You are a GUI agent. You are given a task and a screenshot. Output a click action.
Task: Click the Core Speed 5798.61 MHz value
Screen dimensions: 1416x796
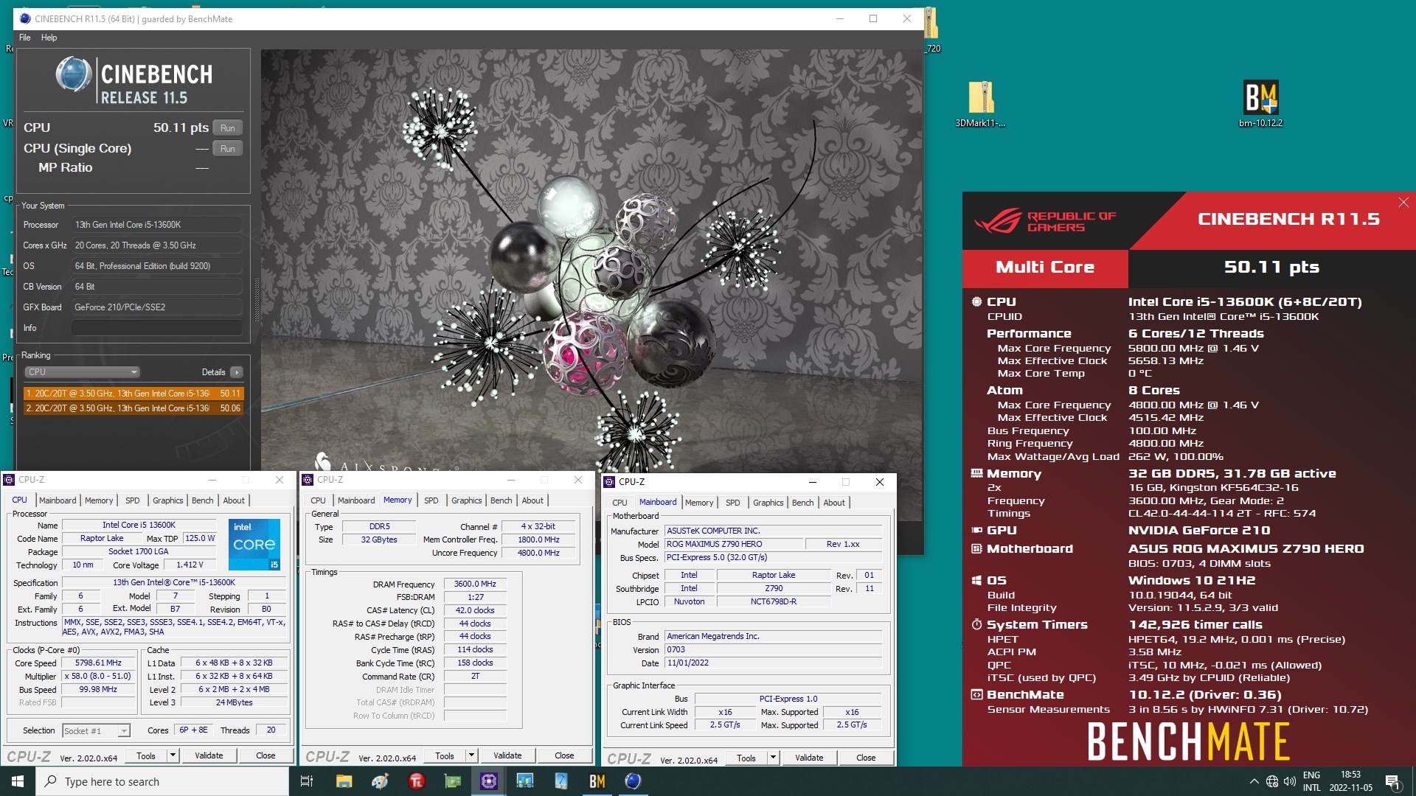98,663
